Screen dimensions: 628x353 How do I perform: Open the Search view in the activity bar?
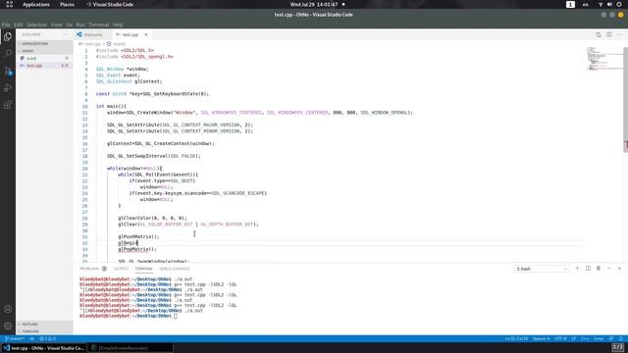coord(8,53)
